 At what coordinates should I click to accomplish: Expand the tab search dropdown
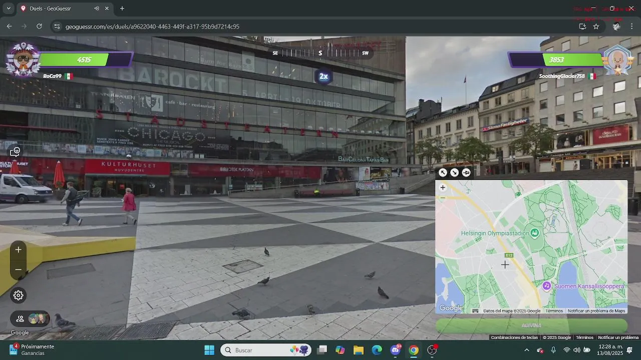[x=9, y=8]
